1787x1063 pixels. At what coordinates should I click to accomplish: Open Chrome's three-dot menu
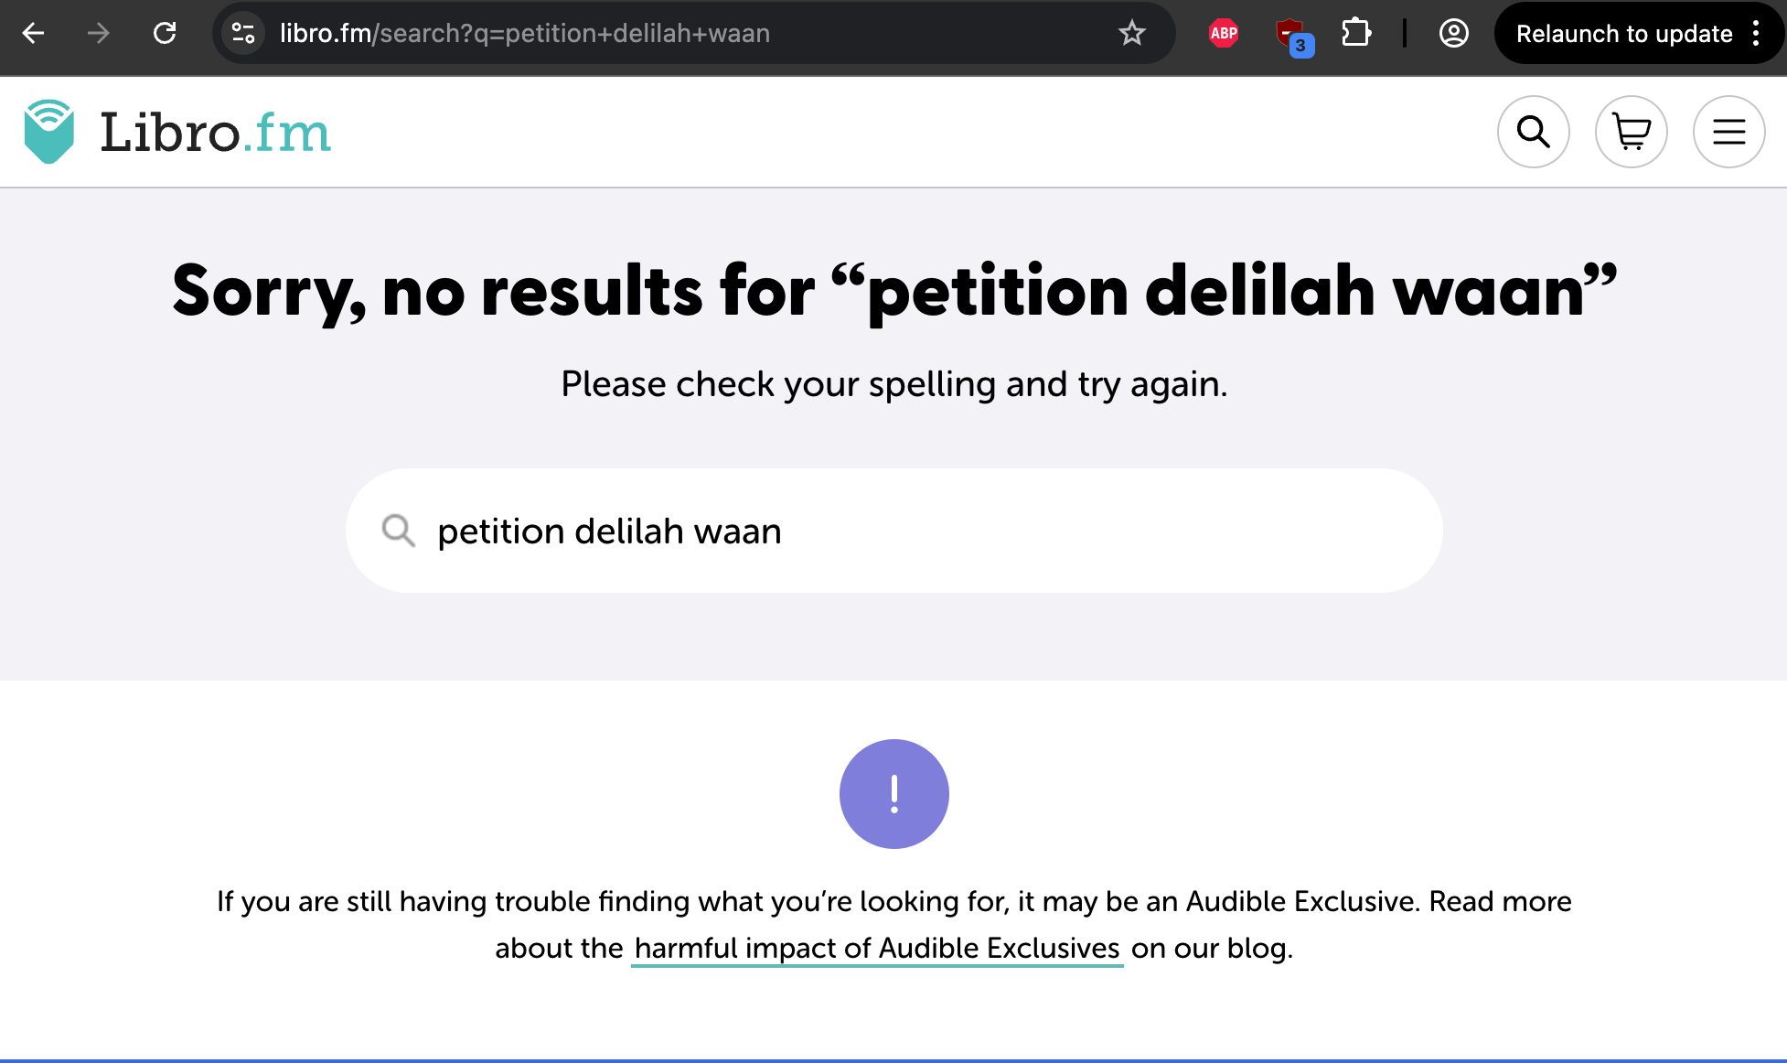[1756, 34]
